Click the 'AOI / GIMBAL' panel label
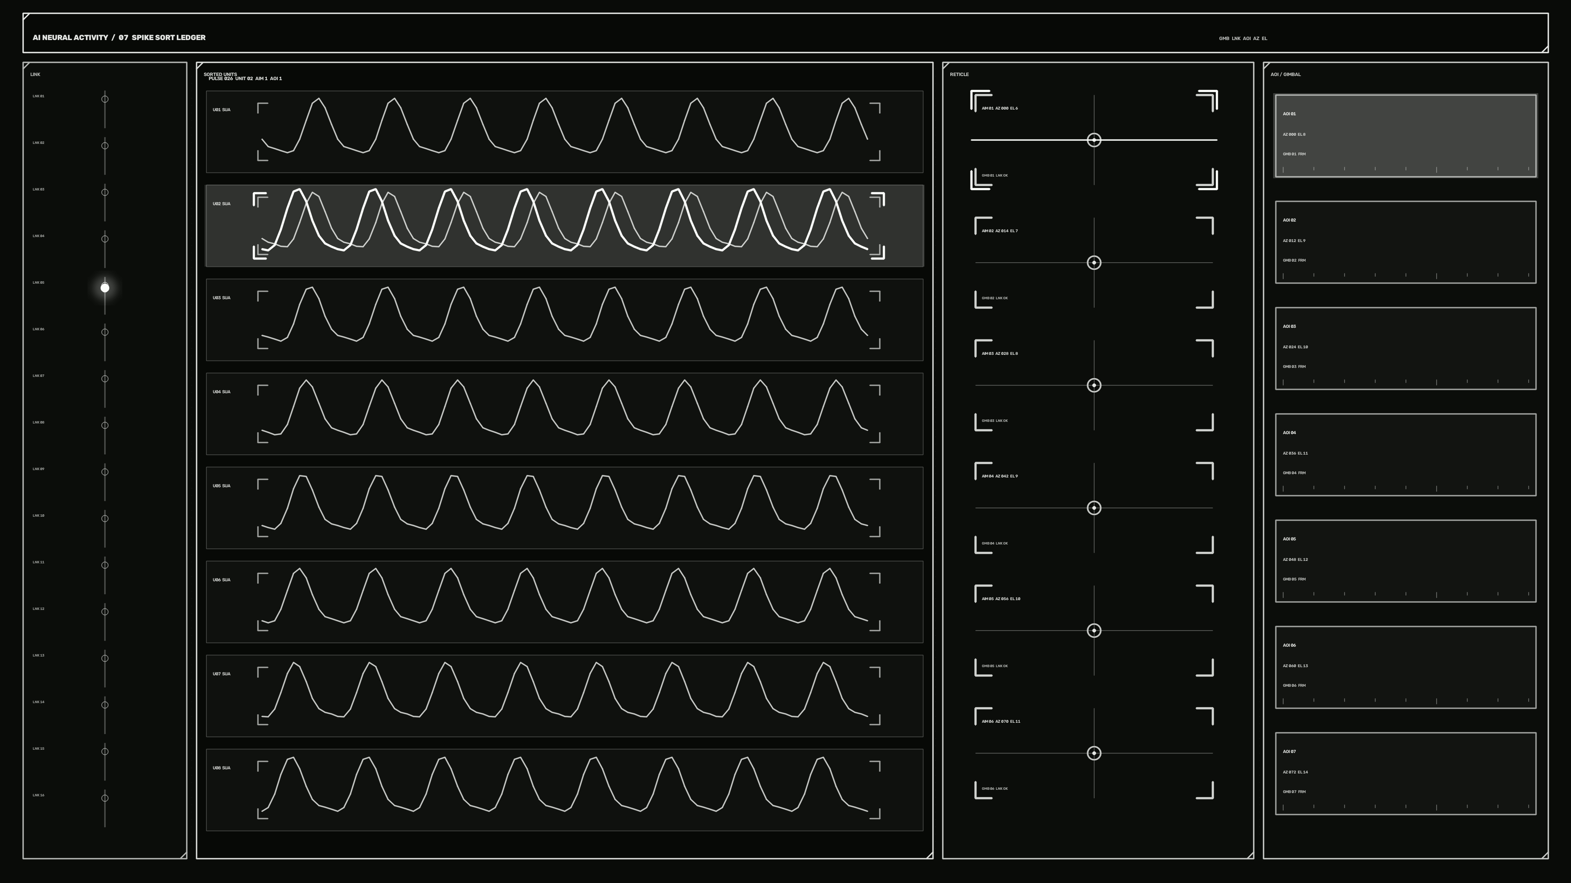1571x883 pixels. click(1285, 74)
